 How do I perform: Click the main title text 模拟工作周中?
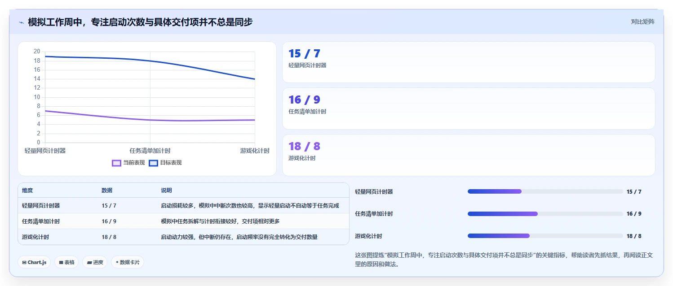click(140, 22)
